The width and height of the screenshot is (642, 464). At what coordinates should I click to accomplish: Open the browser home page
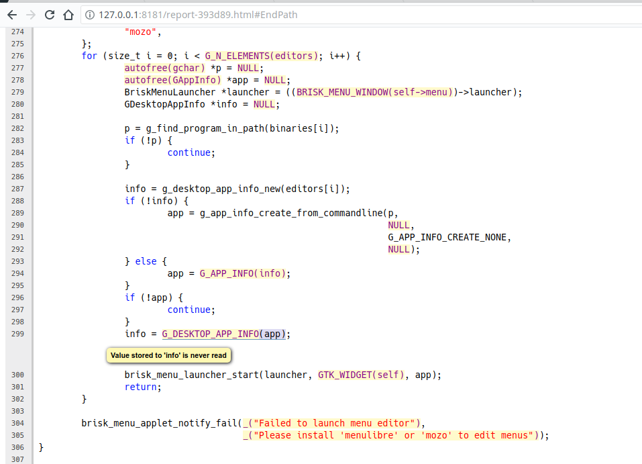pyautogui.click(x=68, y=15)
